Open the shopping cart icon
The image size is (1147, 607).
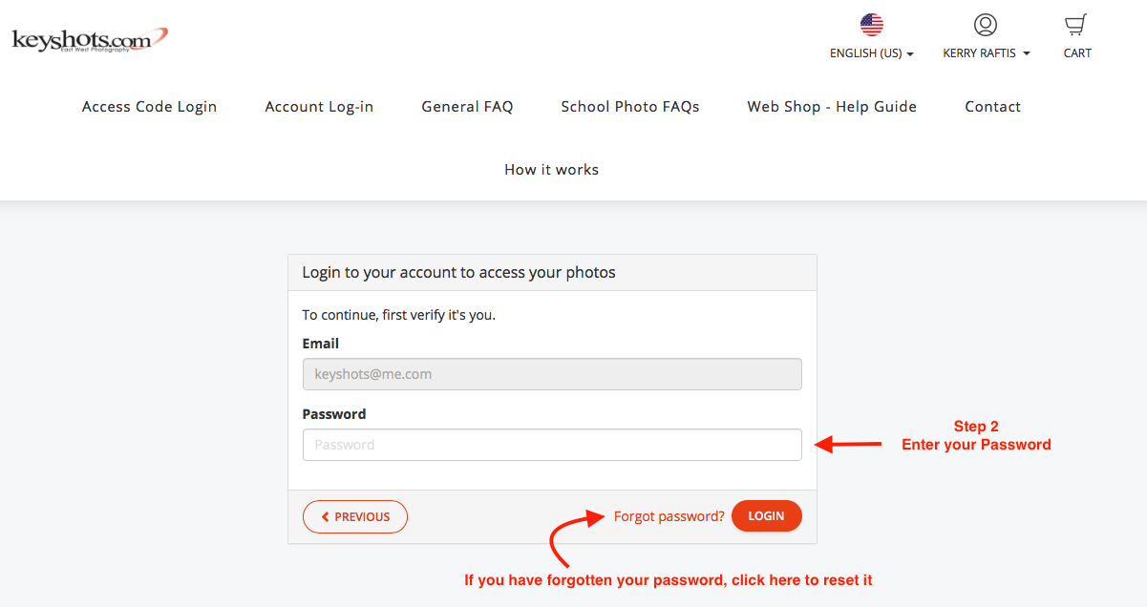[x=1076, y=25]
